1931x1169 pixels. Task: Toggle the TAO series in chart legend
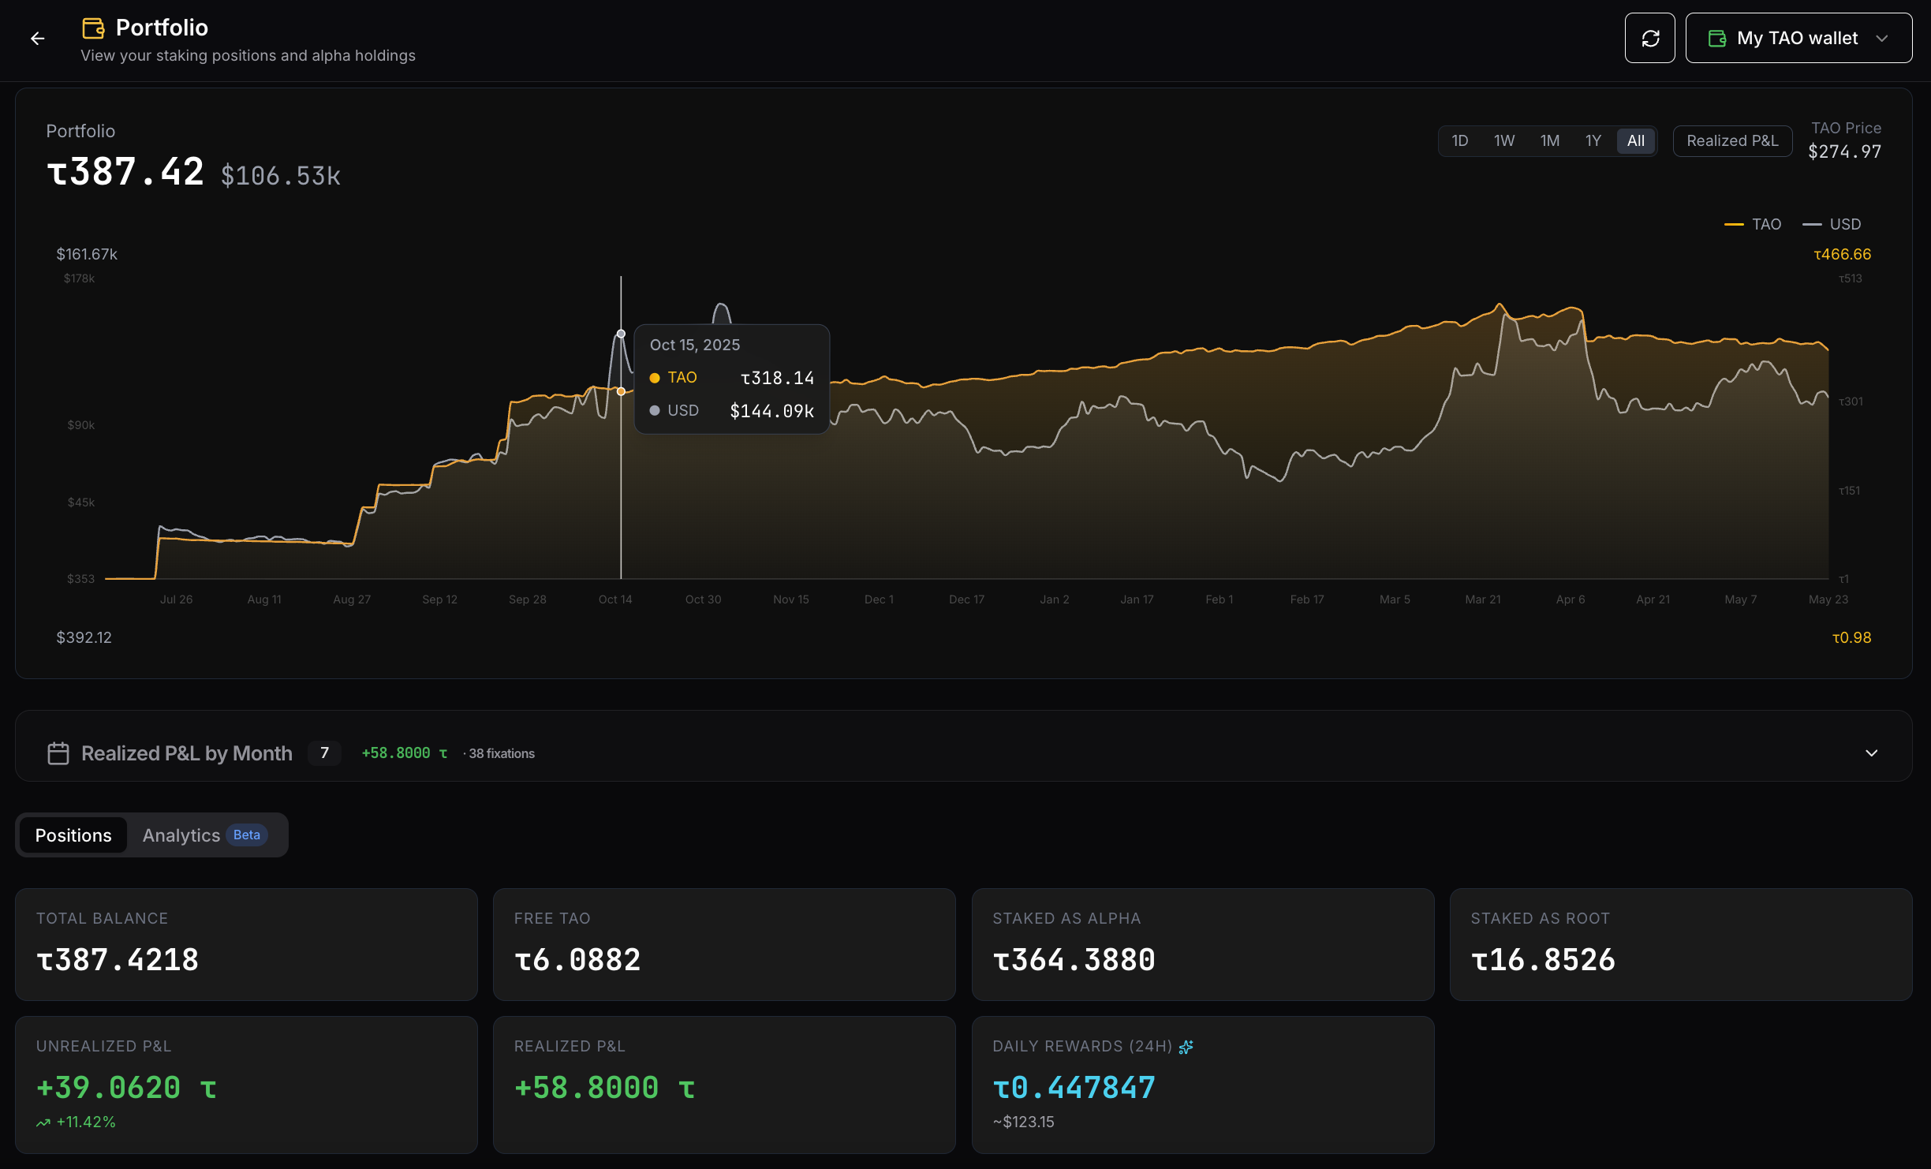1753,225
